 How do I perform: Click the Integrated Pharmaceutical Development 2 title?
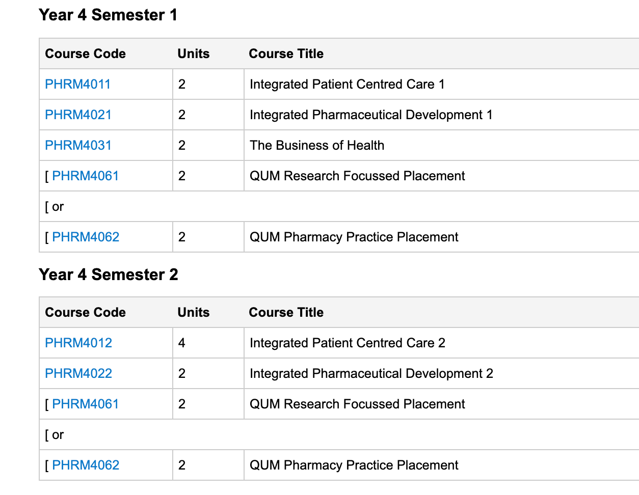click(x=371, y=373)
